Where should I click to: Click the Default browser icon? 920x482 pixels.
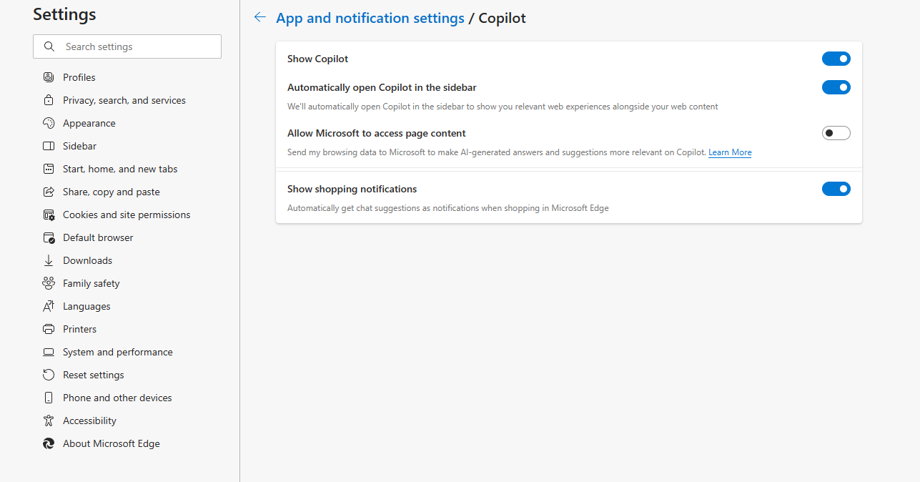tap(49, 237)
